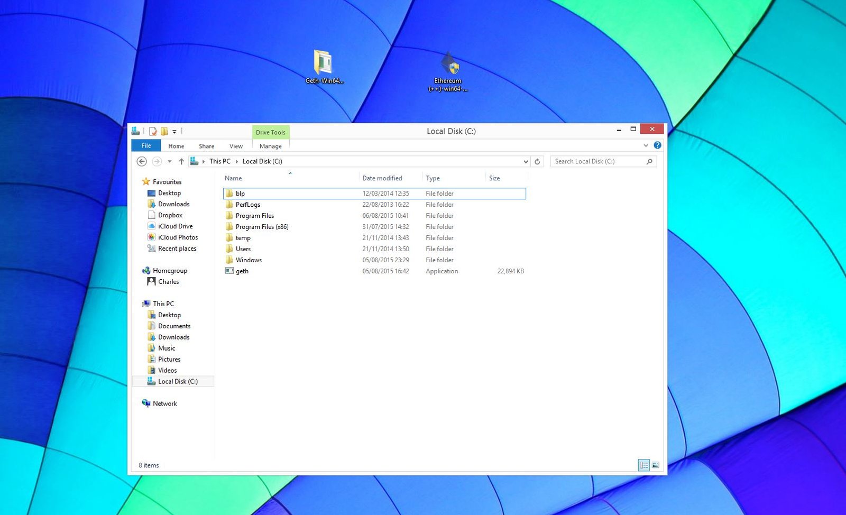Screen dimensions: 846x515
Task: Expand the address bar history dropdown
Action: click(x=526, y=162)
